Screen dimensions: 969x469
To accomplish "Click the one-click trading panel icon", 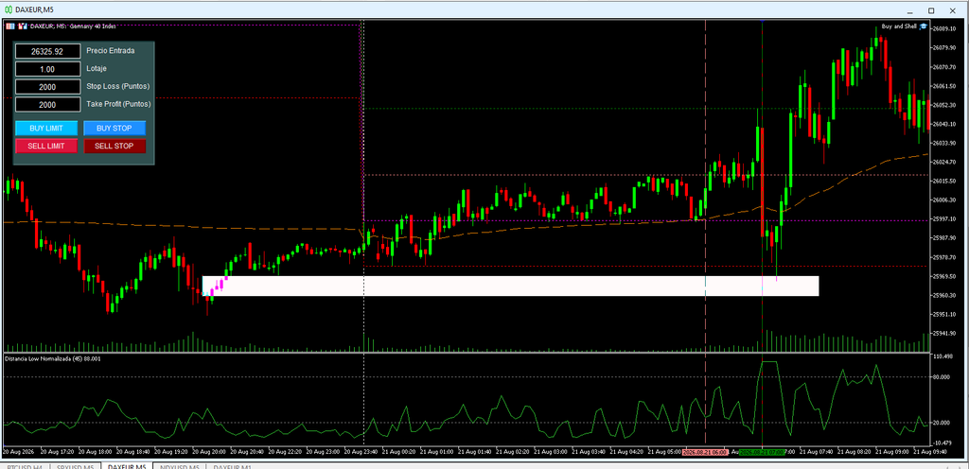I will coord(9,26).
